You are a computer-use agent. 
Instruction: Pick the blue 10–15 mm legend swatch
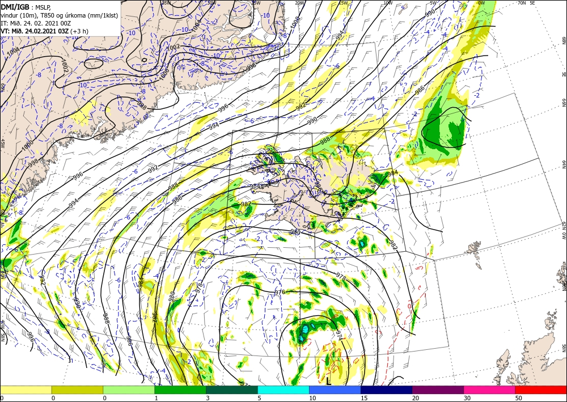[335, 390]
